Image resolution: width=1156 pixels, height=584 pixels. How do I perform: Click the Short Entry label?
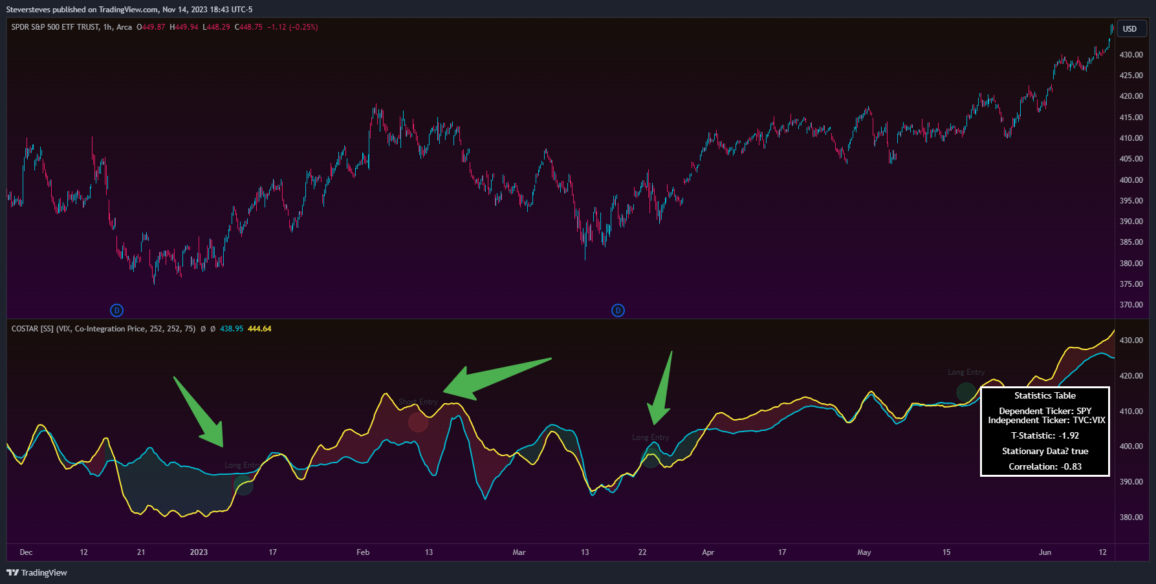(418, 402)
